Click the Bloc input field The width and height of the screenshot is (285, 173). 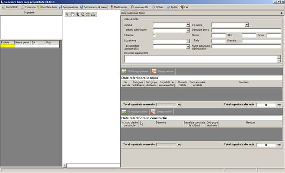[249, 36]
